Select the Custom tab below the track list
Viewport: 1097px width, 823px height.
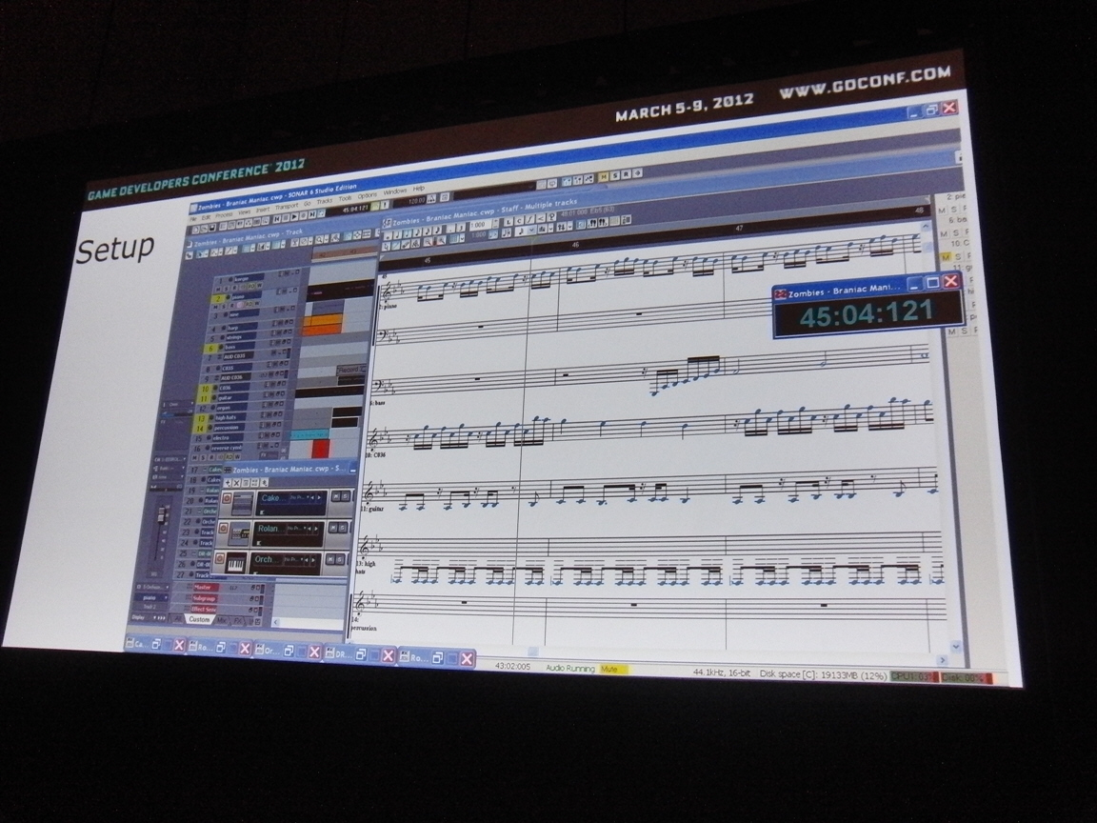(x=199, y=619)
